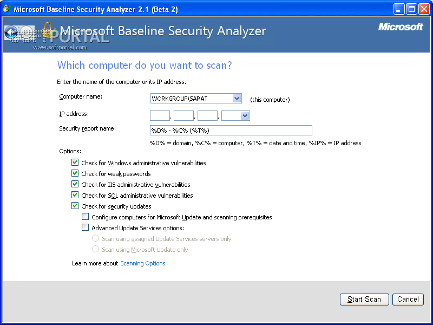Viewport: 433px width, 325px height.
Task: Click the title bar application icon
Action: 6,9
